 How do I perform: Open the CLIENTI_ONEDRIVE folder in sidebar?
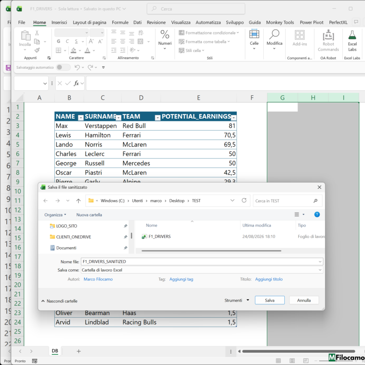click(x=73, y=237)
